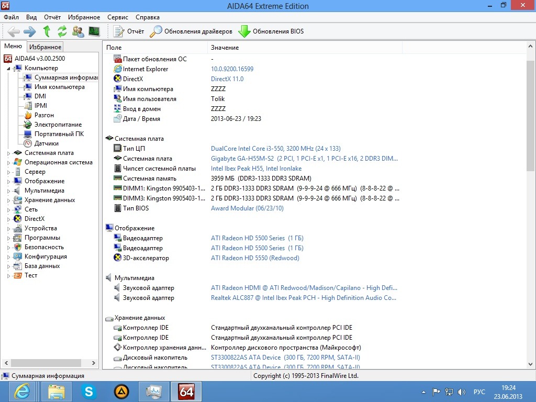The image size is (536, 402).
Task: Open File Explorer from the taskbar
Action: [56, 392]
